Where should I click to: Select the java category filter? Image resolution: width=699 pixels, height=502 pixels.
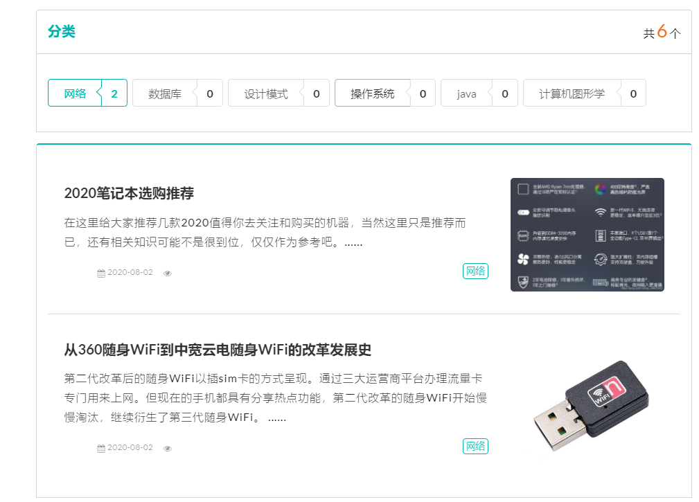tap(468, 93)
